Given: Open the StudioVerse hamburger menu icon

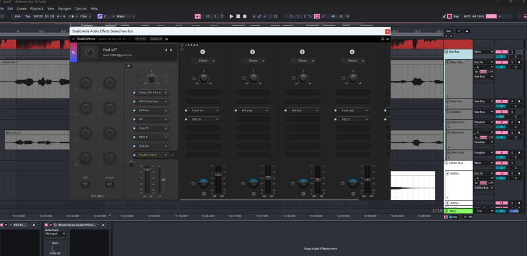Looking at the screenshot, I should click(388, 39).
